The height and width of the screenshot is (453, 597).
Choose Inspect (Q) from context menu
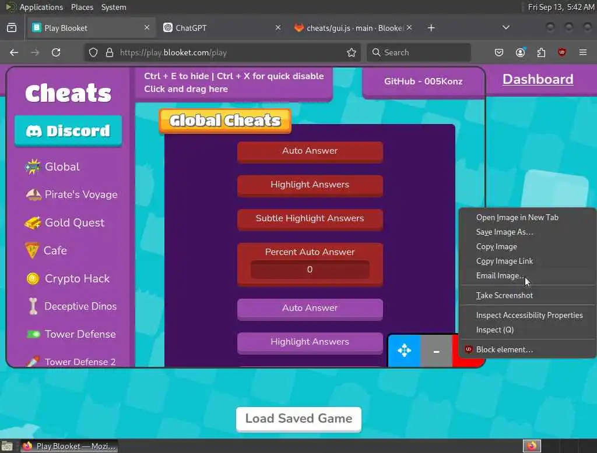(528, 330)
